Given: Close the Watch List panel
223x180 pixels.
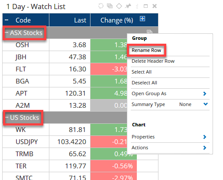Looking at the screenshot, I should point(155,6).
